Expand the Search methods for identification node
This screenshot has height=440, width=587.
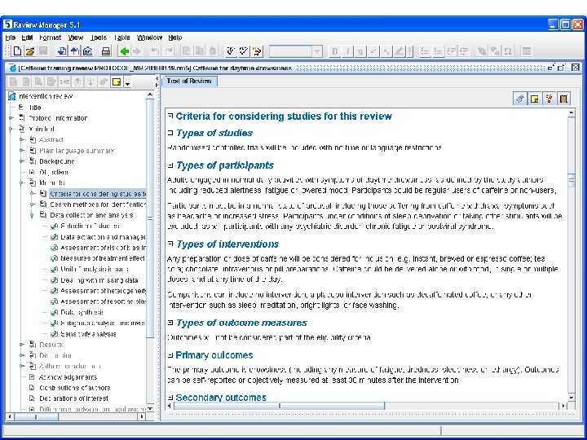pyautogui.click(x=33, y=205)
